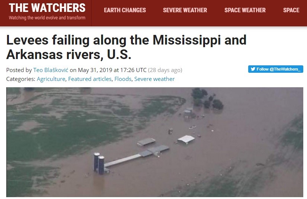Select the Severe weather category link
The height and width of the screenshot is (199, 307).
coord(154,79)
